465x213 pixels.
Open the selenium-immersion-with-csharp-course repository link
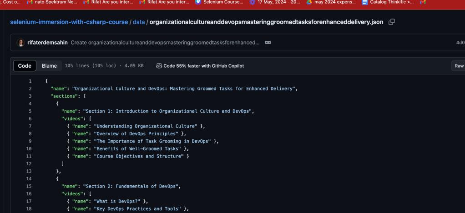[69, 22]
